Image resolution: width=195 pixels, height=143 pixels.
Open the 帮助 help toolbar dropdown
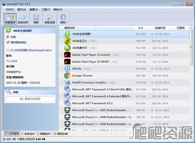[63, 19]
